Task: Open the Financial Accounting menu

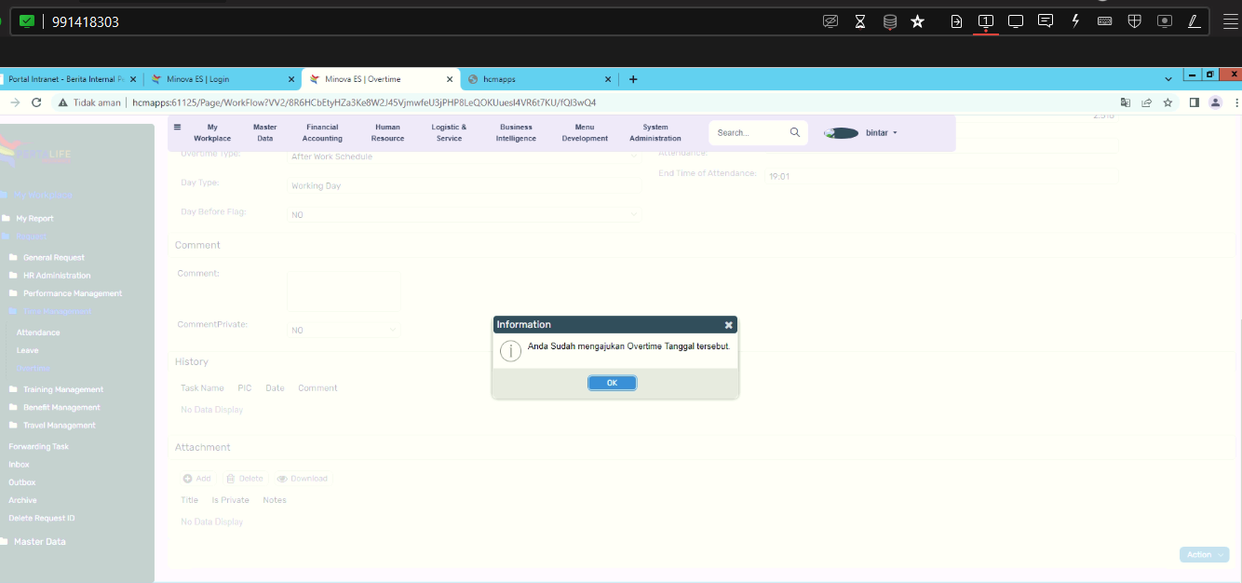Action: (322, 132)
